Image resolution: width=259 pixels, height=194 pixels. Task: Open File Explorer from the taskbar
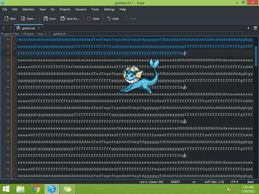(x=20, y=189)
